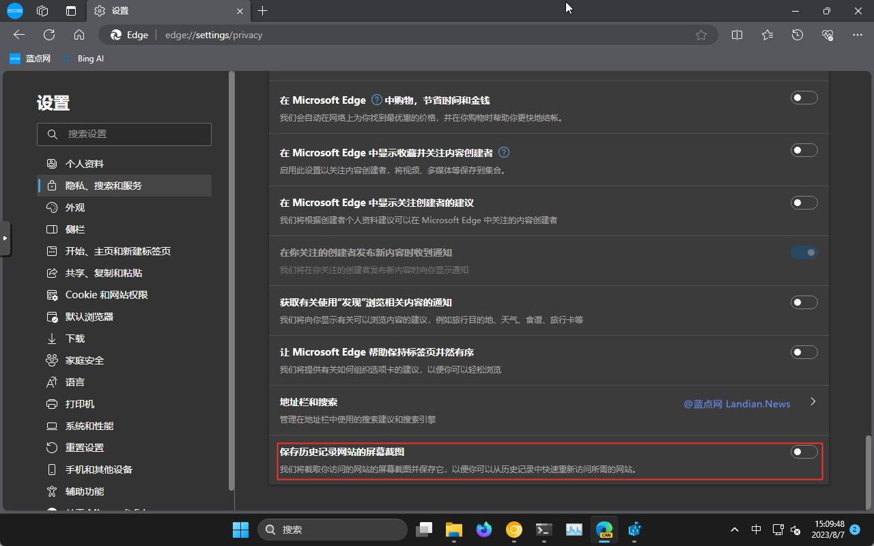The image size is (874, 546).
Task: Open a new tab with plus button
Action: point(263,11)
